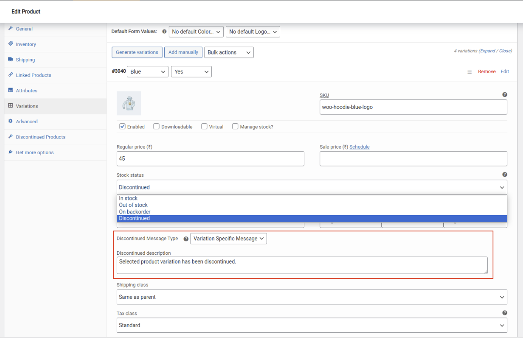Click the help tooltip icon next to SKU

pos(505,95)
